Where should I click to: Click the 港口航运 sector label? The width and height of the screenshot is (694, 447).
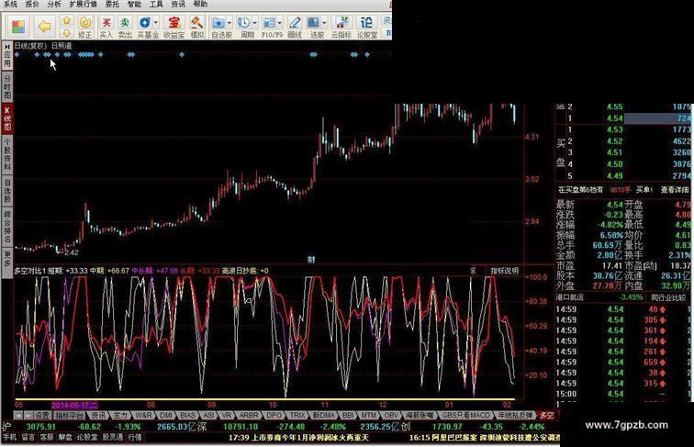coord(570,298)
